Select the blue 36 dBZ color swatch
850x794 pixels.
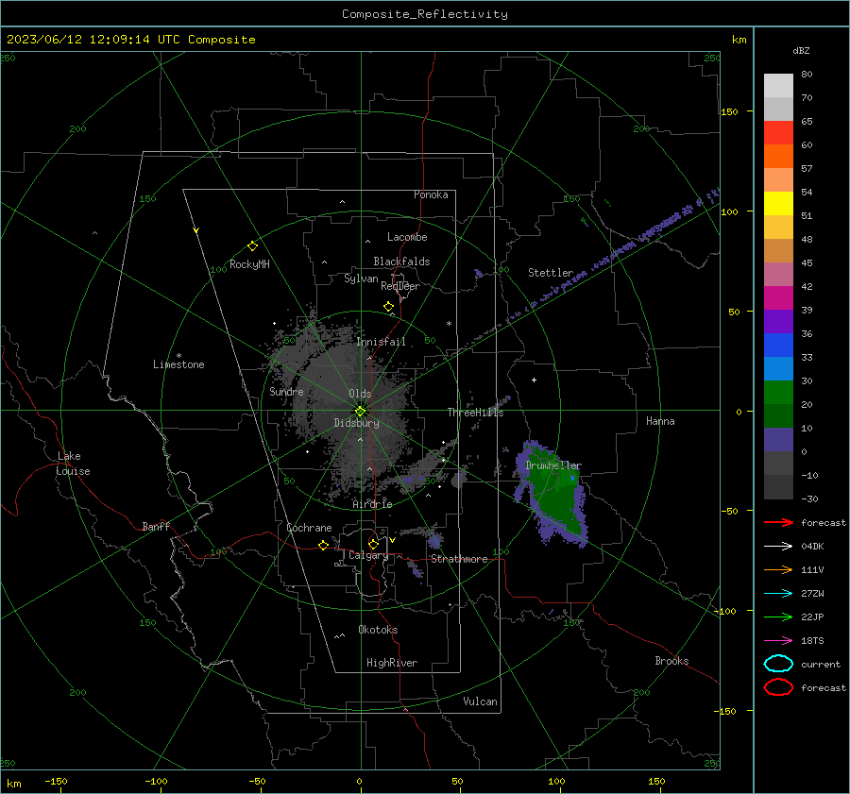coord(778,345)
